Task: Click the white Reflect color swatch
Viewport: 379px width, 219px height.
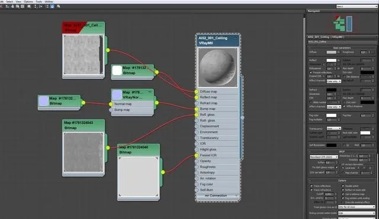Action: [332, 60]
